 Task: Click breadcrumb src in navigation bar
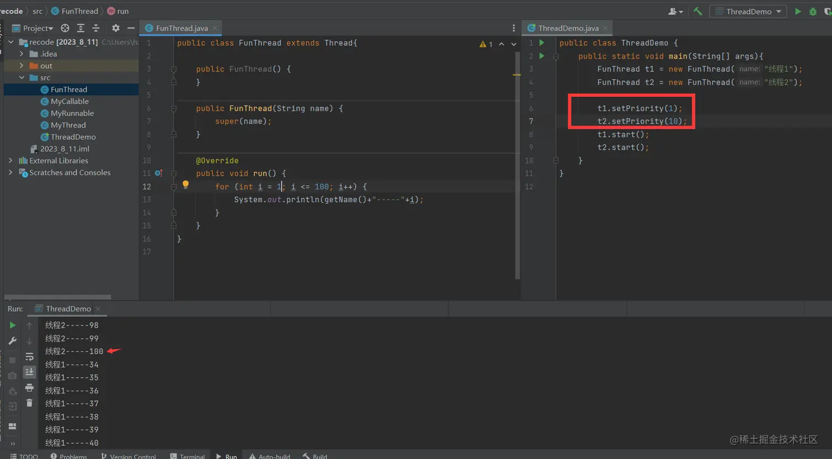37,11
